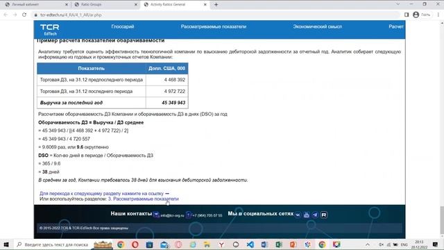Open notification center on taskbar
The height and width of the screenshot is (250, 444).
point(435,244)
